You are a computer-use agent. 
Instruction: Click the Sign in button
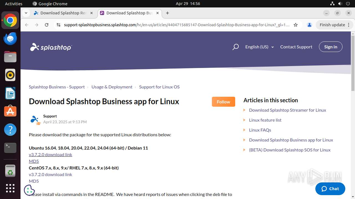coord(331,47)
